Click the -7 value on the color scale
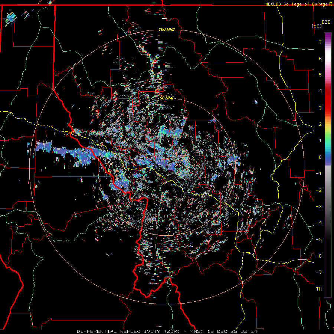Screen dimensions: 334x334 point(319,272)
